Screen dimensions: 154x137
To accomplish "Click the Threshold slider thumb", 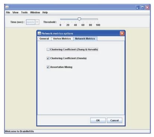I will coord(79,19).
